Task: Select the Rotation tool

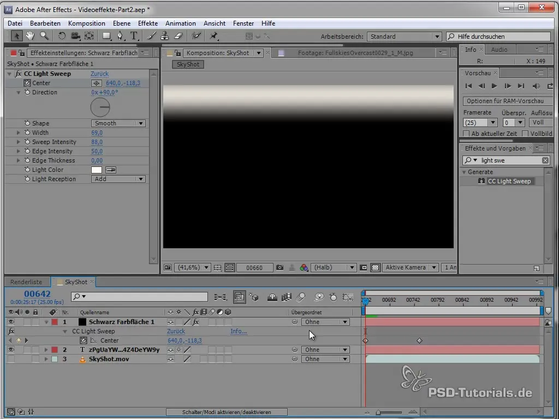Action: tap(62, 36)
